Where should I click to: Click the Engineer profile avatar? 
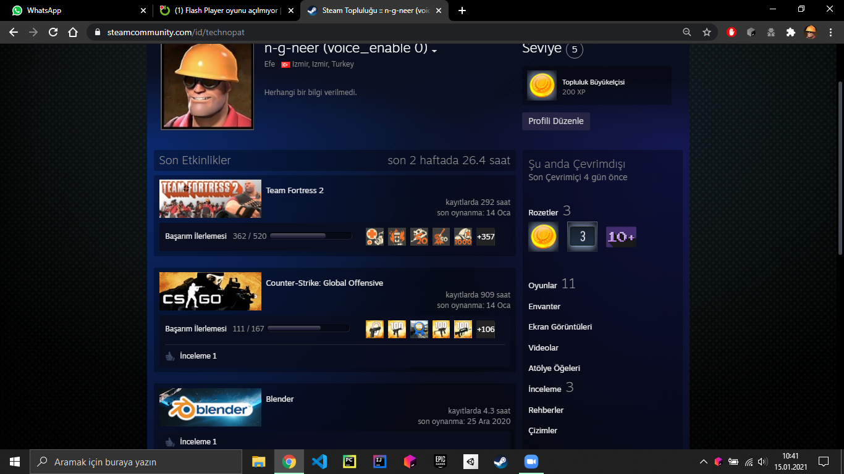[x=208, y=86]
